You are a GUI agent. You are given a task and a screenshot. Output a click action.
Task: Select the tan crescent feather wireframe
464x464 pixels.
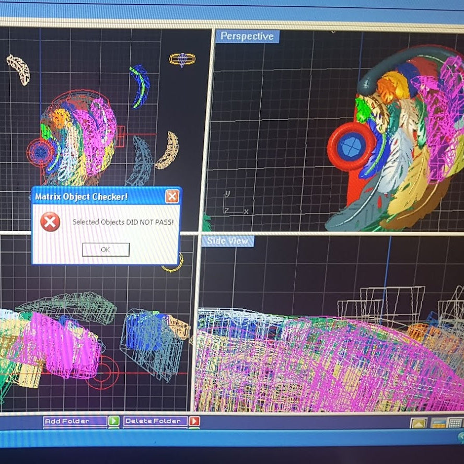pyautogui.click(x=168, y=150)
